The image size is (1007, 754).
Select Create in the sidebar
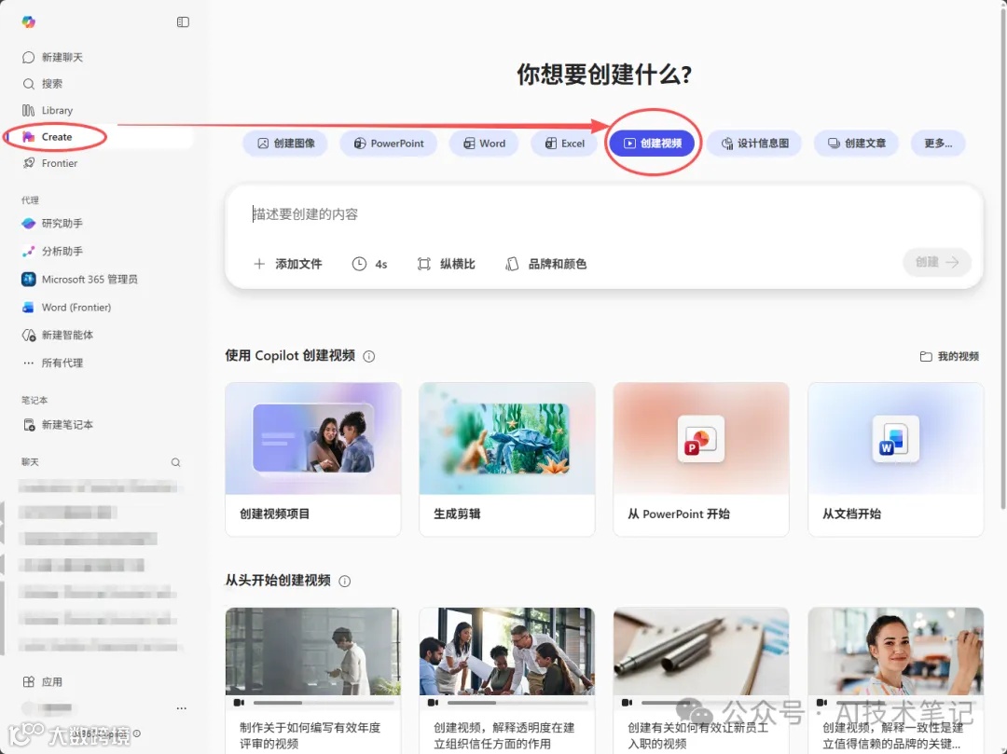point(100,137)
